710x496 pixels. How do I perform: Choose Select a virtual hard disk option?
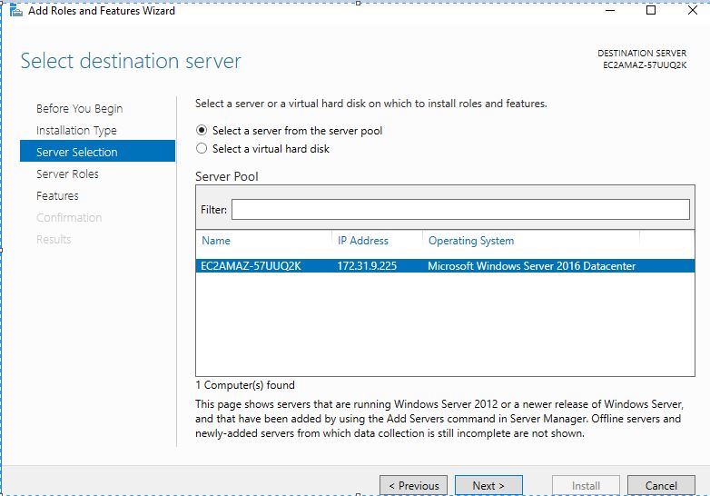coord(202,149)
